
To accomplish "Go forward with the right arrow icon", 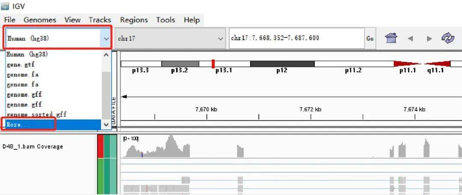I will [429, 38].
